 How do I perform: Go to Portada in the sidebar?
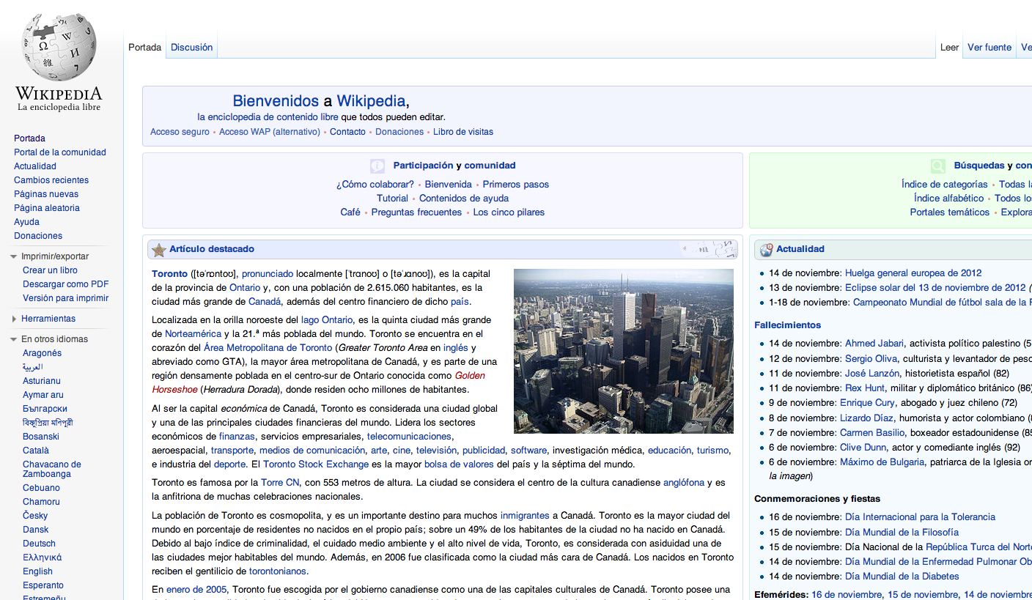tap(29, 138)
